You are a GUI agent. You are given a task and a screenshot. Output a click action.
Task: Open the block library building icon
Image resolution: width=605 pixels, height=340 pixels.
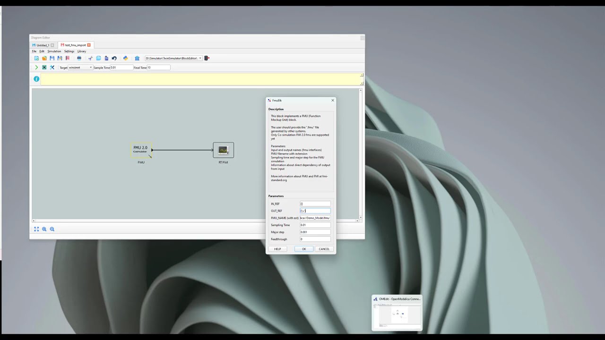point(137,58)
